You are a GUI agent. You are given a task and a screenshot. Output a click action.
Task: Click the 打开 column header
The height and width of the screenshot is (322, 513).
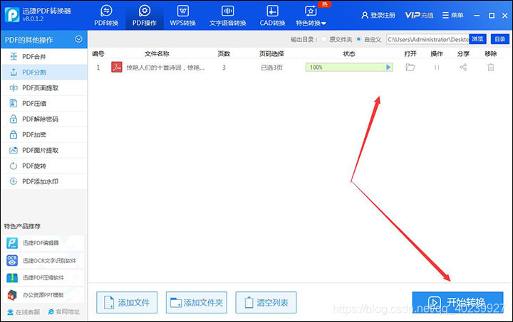410,54
